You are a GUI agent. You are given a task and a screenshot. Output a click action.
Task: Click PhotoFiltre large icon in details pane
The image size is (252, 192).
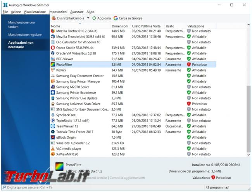59,167
